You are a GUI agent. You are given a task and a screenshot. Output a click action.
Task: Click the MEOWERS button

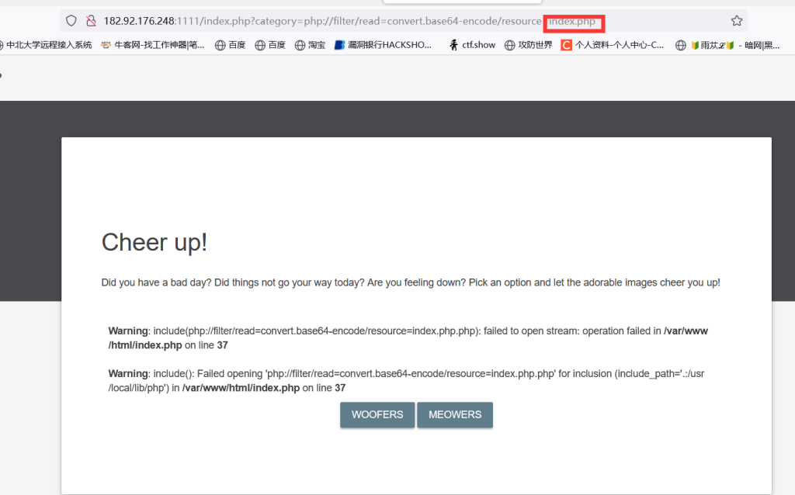(455, 415)
